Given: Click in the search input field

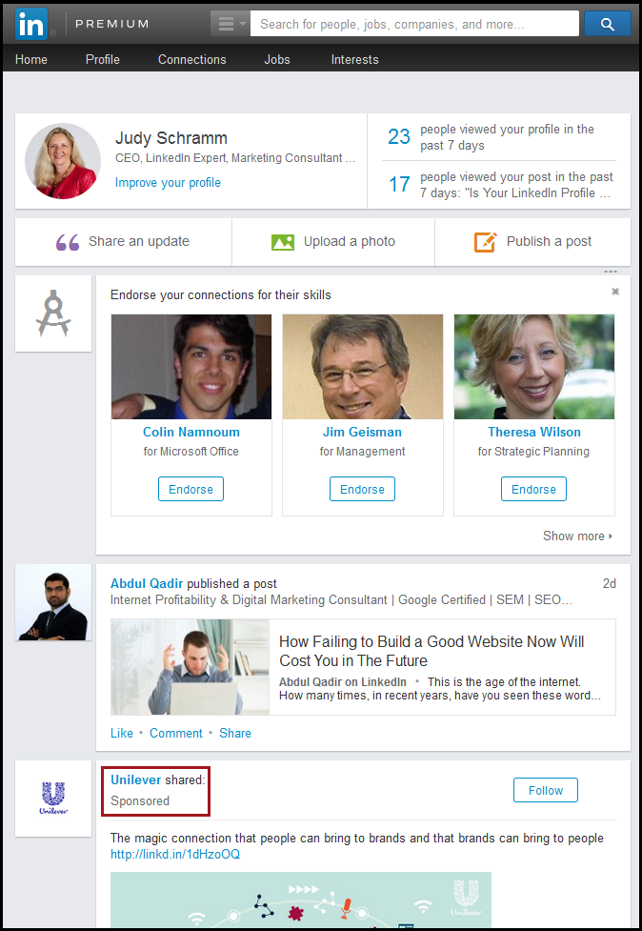Looking at the screenshot, I should click(414, 24).
